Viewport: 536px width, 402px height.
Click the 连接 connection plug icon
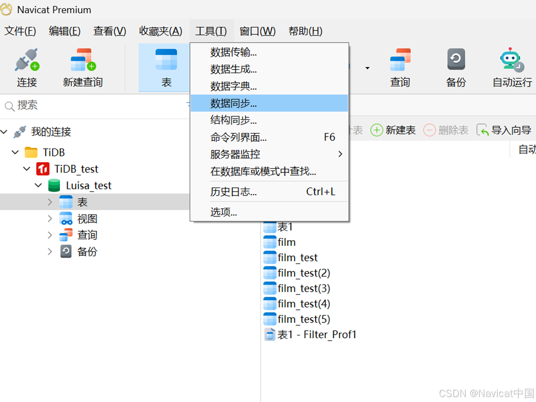pyautogui.click(x=27, y=60)
